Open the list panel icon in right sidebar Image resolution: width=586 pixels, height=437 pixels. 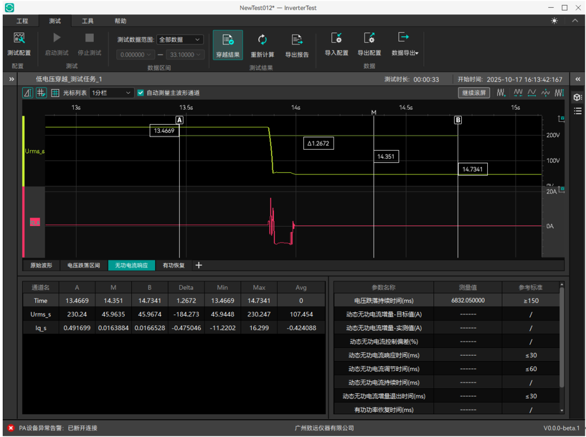coord(577,111)
